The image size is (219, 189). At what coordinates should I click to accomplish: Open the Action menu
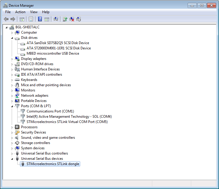pyautogui.click(x=20, y=12)
